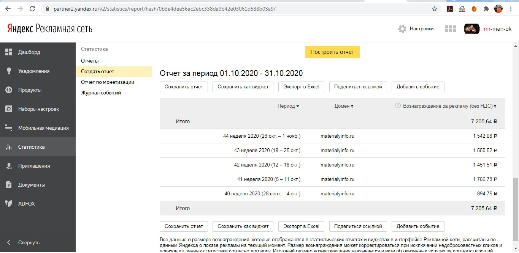Collapse the sidebar with Свернуть
519x253 pixels.
[x=29, y=242]
